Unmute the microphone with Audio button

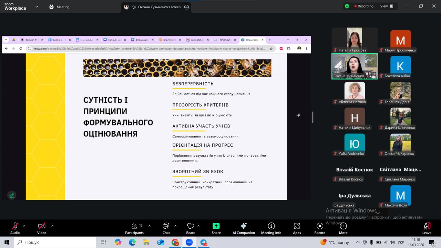[x=15, y=228]
